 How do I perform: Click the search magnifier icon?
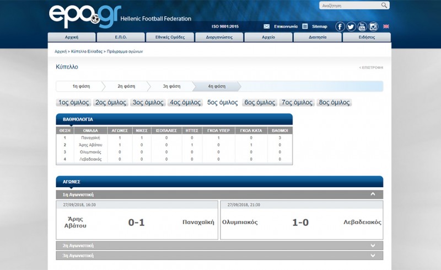click(384, 6)
